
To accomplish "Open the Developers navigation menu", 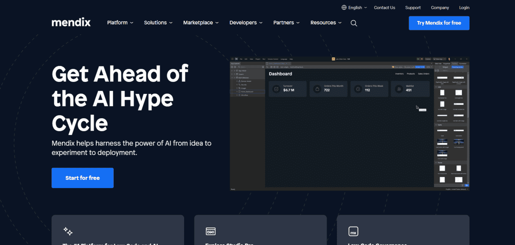I will point(246,23).
